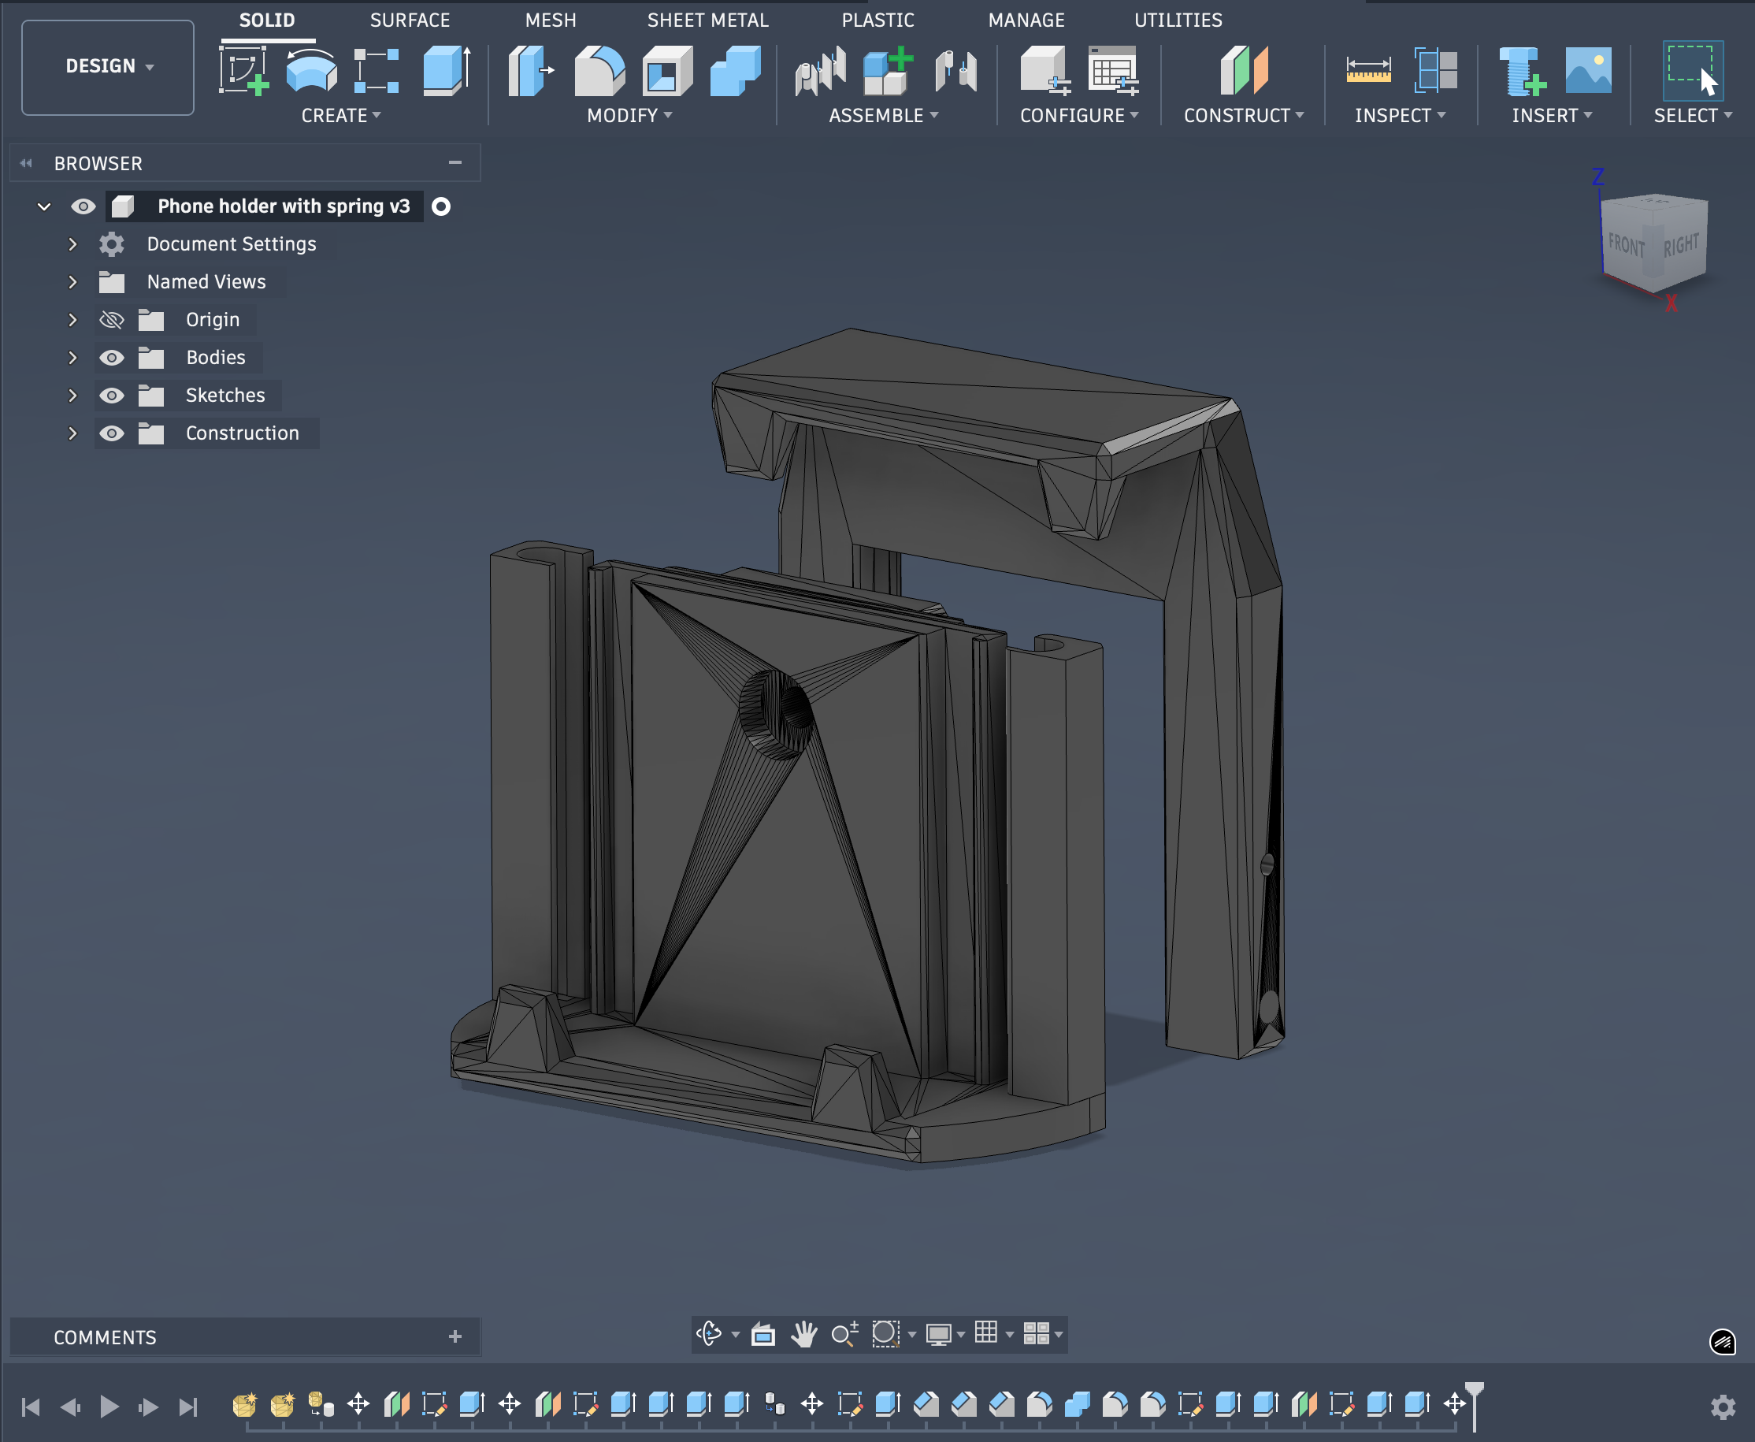Click the Create Sketch tool icon
The width and height of the screenshot is (1755, 1442).
(x=243, y=71)
